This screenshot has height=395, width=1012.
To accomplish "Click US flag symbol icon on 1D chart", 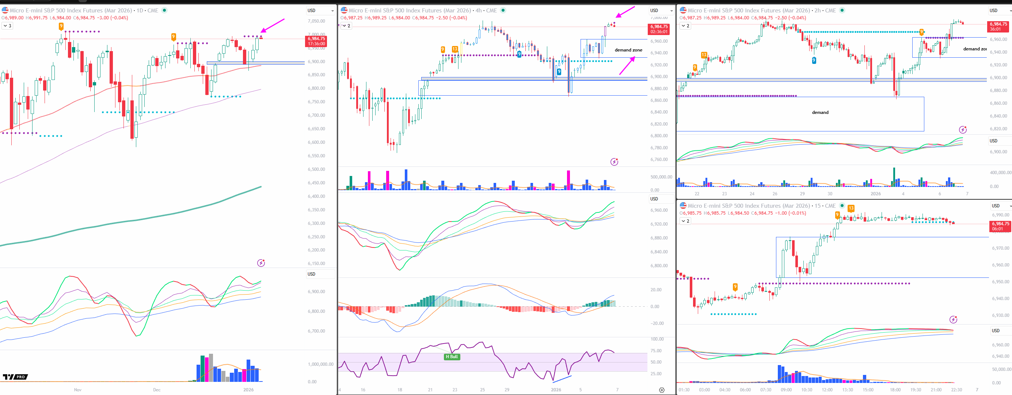I will (5, 10).
